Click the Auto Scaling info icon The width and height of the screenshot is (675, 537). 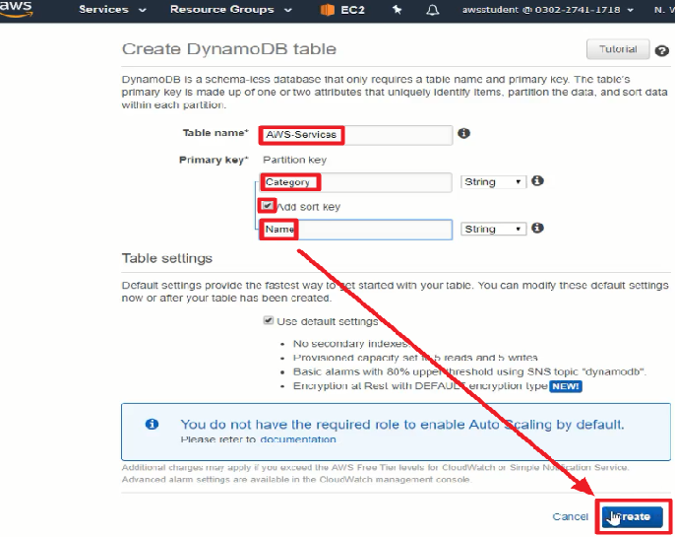(152, 424)
